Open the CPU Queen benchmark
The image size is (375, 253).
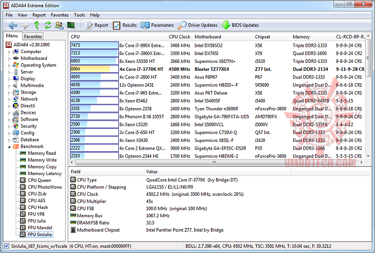click(39, 180)
